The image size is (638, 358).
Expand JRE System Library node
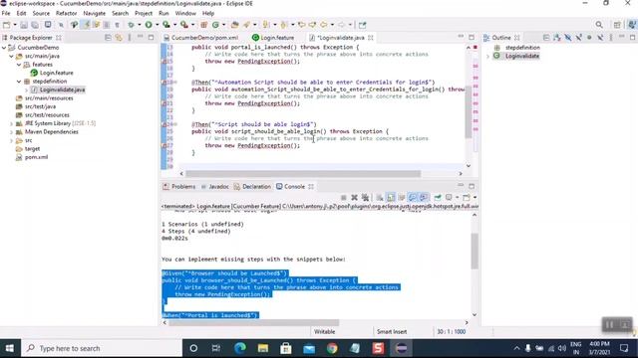11,123
